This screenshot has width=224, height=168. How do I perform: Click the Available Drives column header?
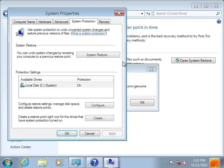point(47,80)
